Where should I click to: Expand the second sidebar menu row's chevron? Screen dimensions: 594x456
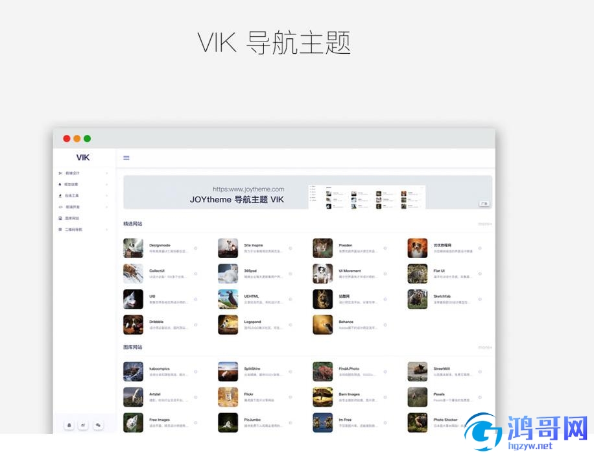[x=107, y=185]
